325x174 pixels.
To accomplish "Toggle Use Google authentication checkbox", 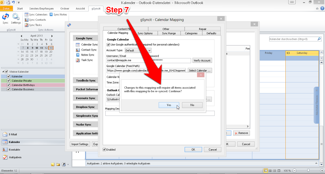I will click(x=109, y=45).
